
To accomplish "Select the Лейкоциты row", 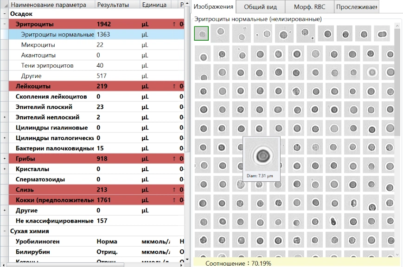I will (33, 86).
